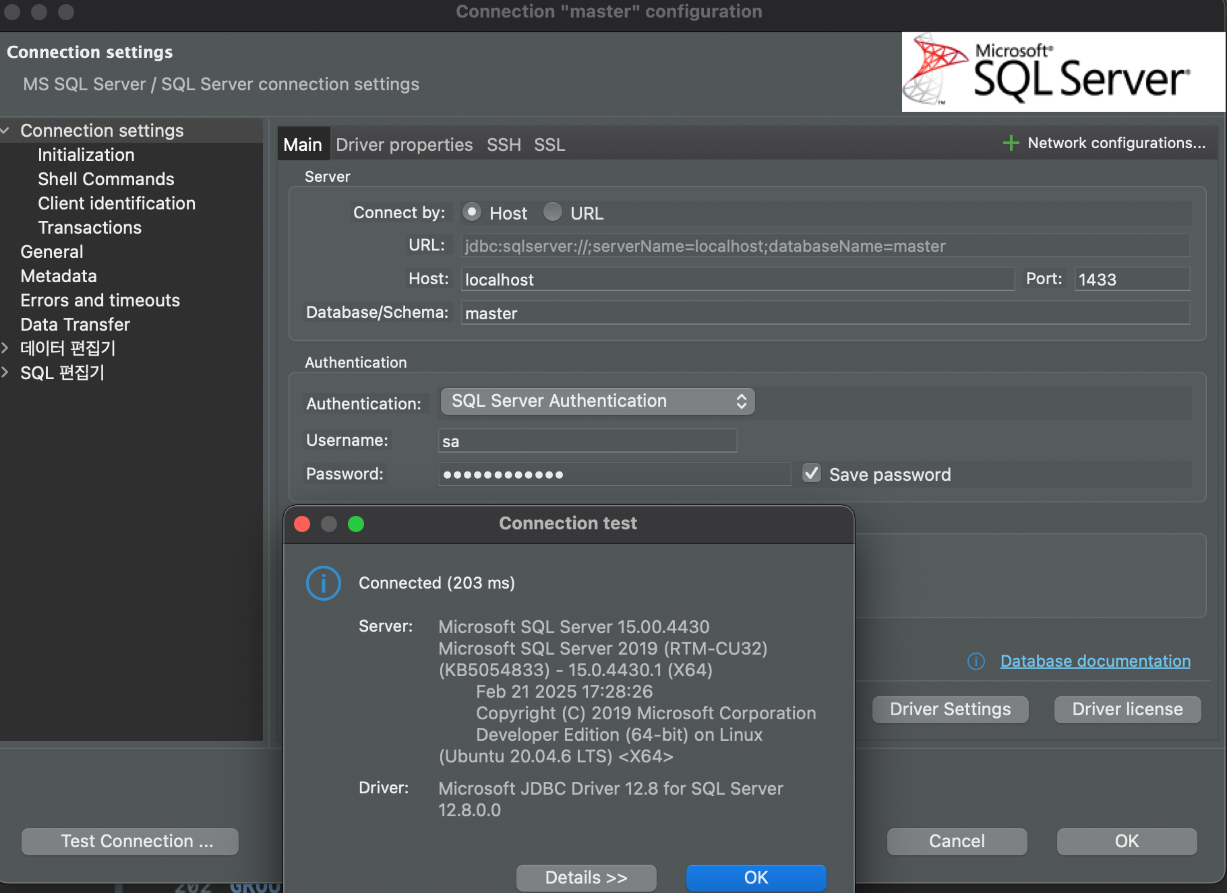The image size is (1227, 893).
Task: Click the Username field containing sa
Action: click(587, 440)
